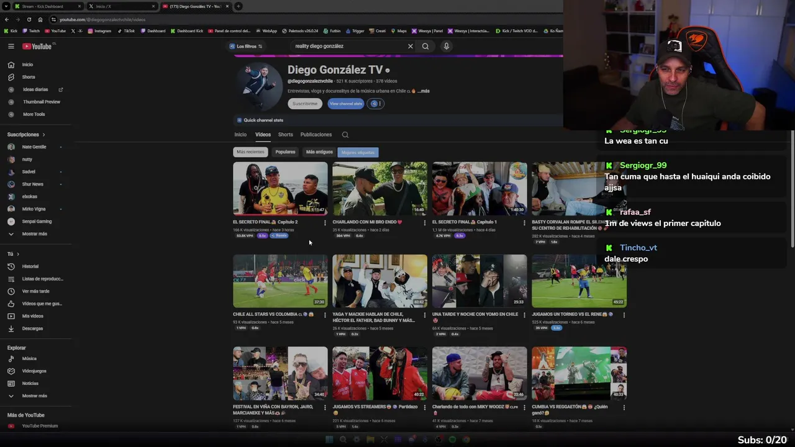Screen dimensions: 795x447
Task: Search within channel using the tab magnifier
Action: (x=345, y=135)
